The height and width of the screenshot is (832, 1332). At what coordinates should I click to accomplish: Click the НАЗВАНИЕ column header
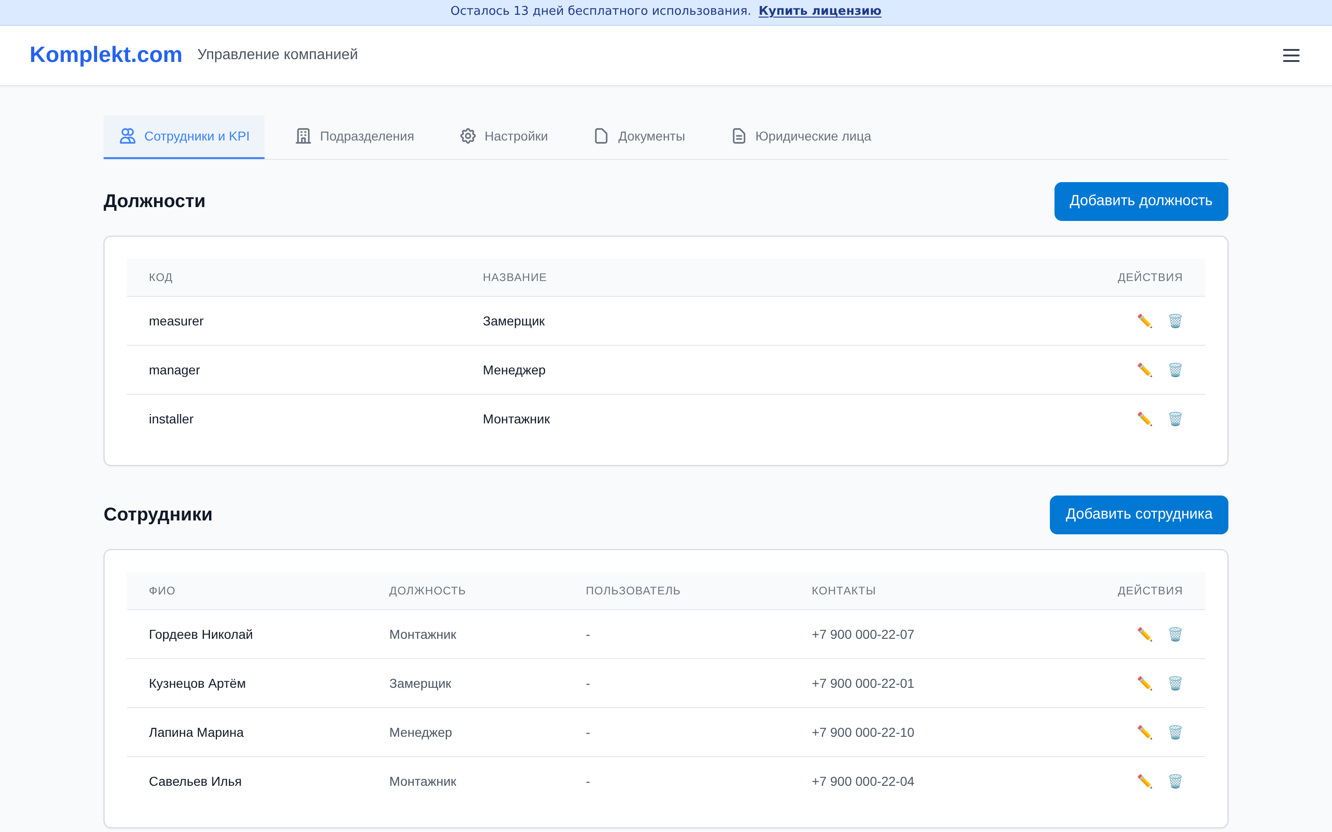(515, 277)
